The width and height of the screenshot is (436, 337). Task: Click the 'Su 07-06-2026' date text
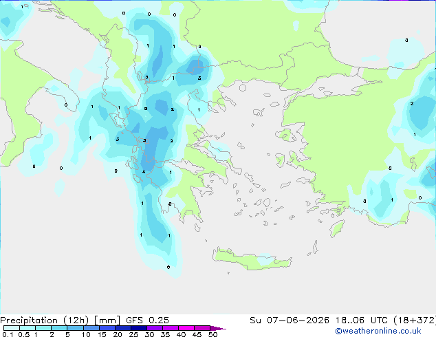(290, 320)
